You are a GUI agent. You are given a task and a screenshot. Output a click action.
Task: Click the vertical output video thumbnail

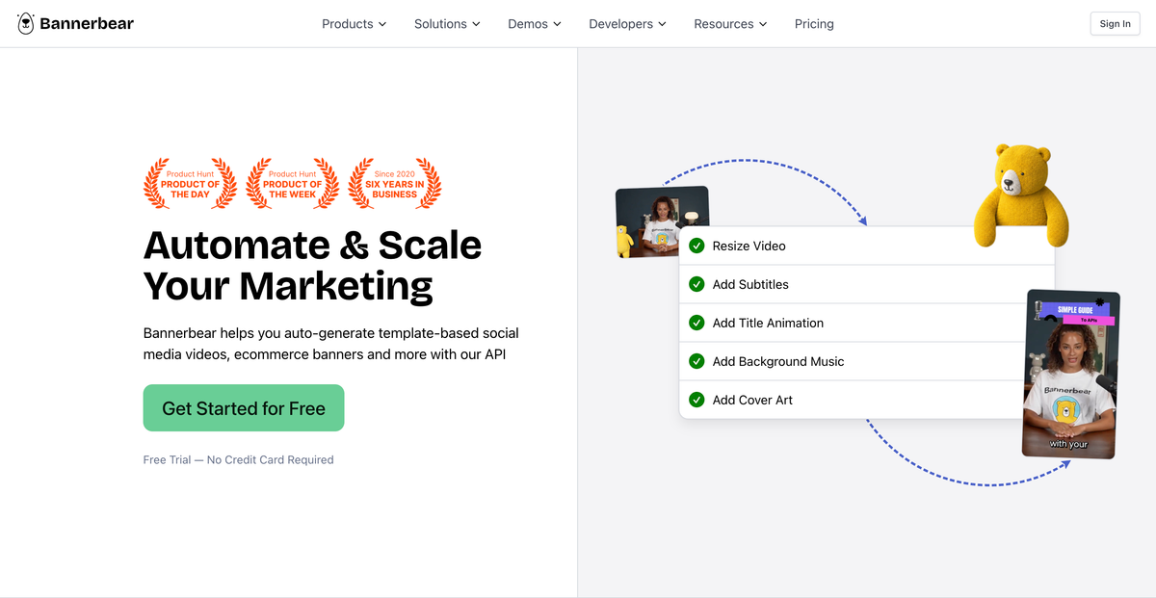[1071, 374]
